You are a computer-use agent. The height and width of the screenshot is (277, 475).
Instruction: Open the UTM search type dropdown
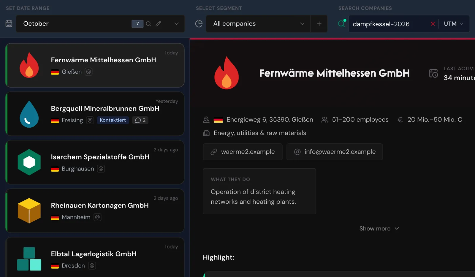pos(454,24)
